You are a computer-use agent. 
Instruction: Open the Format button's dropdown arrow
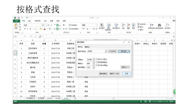click(129, 51)
